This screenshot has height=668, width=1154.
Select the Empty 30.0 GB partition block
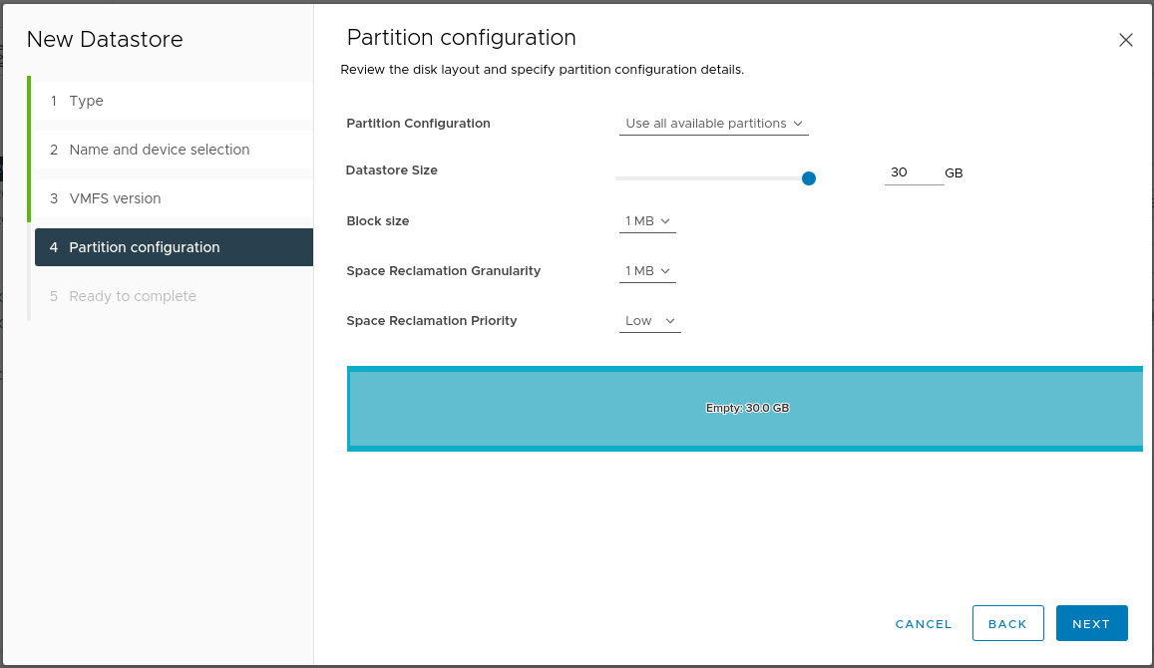click(x=745, y=408)
